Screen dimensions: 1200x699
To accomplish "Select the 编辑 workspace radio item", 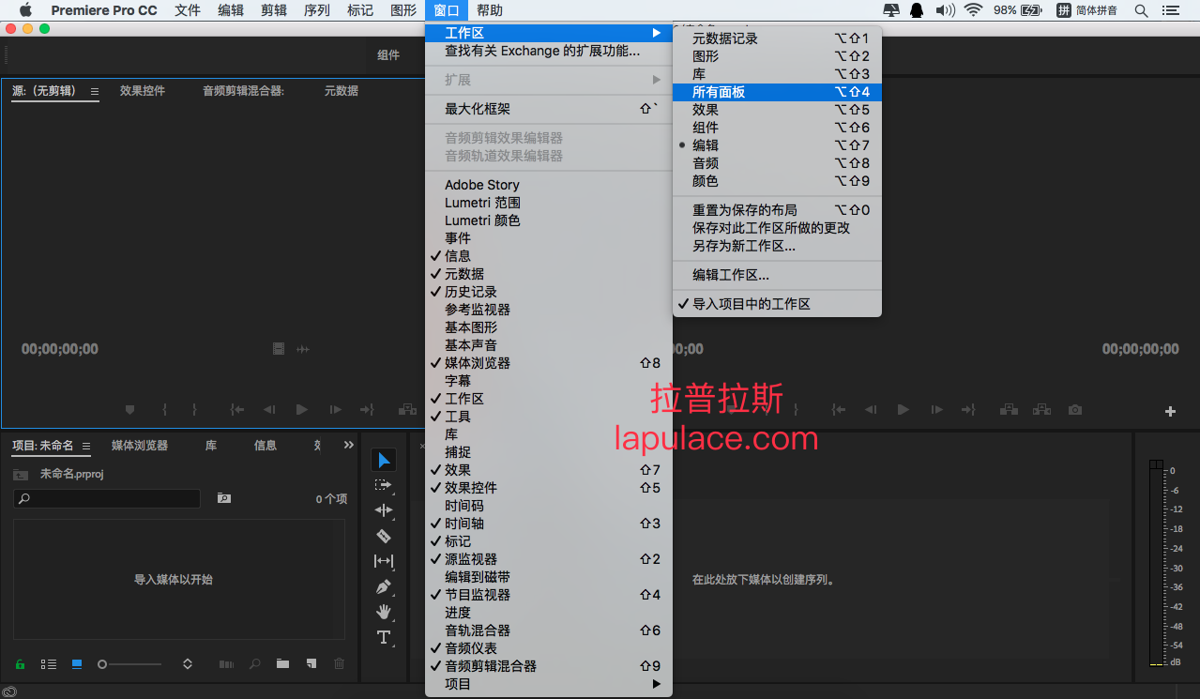I will tap(777, 145).
